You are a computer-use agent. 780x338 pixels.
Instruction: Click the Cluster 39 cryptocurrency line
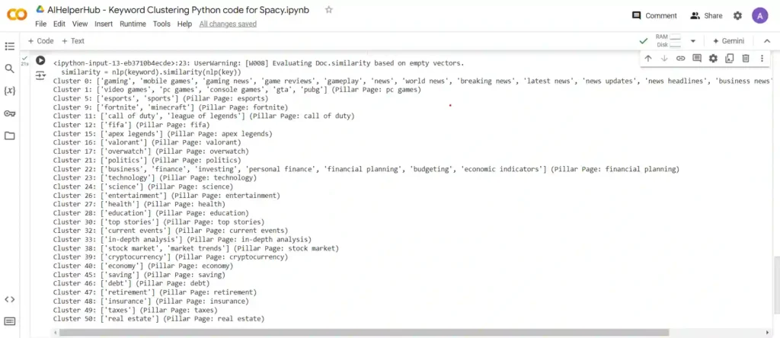click(x=170, y=257)
